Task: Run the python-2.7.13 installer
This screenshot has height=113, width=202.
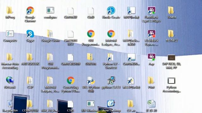Action: (111, 80)
